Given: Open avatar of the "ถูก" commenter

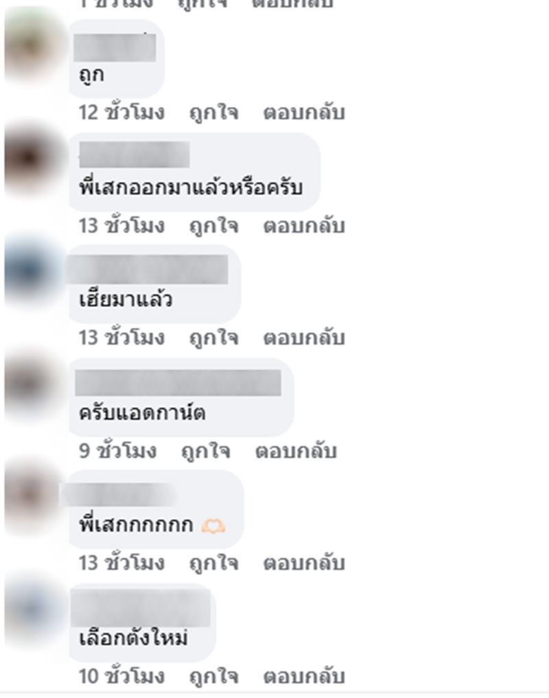Looking at the screenshot, I should pyautogui.click(x=34, y=45).
